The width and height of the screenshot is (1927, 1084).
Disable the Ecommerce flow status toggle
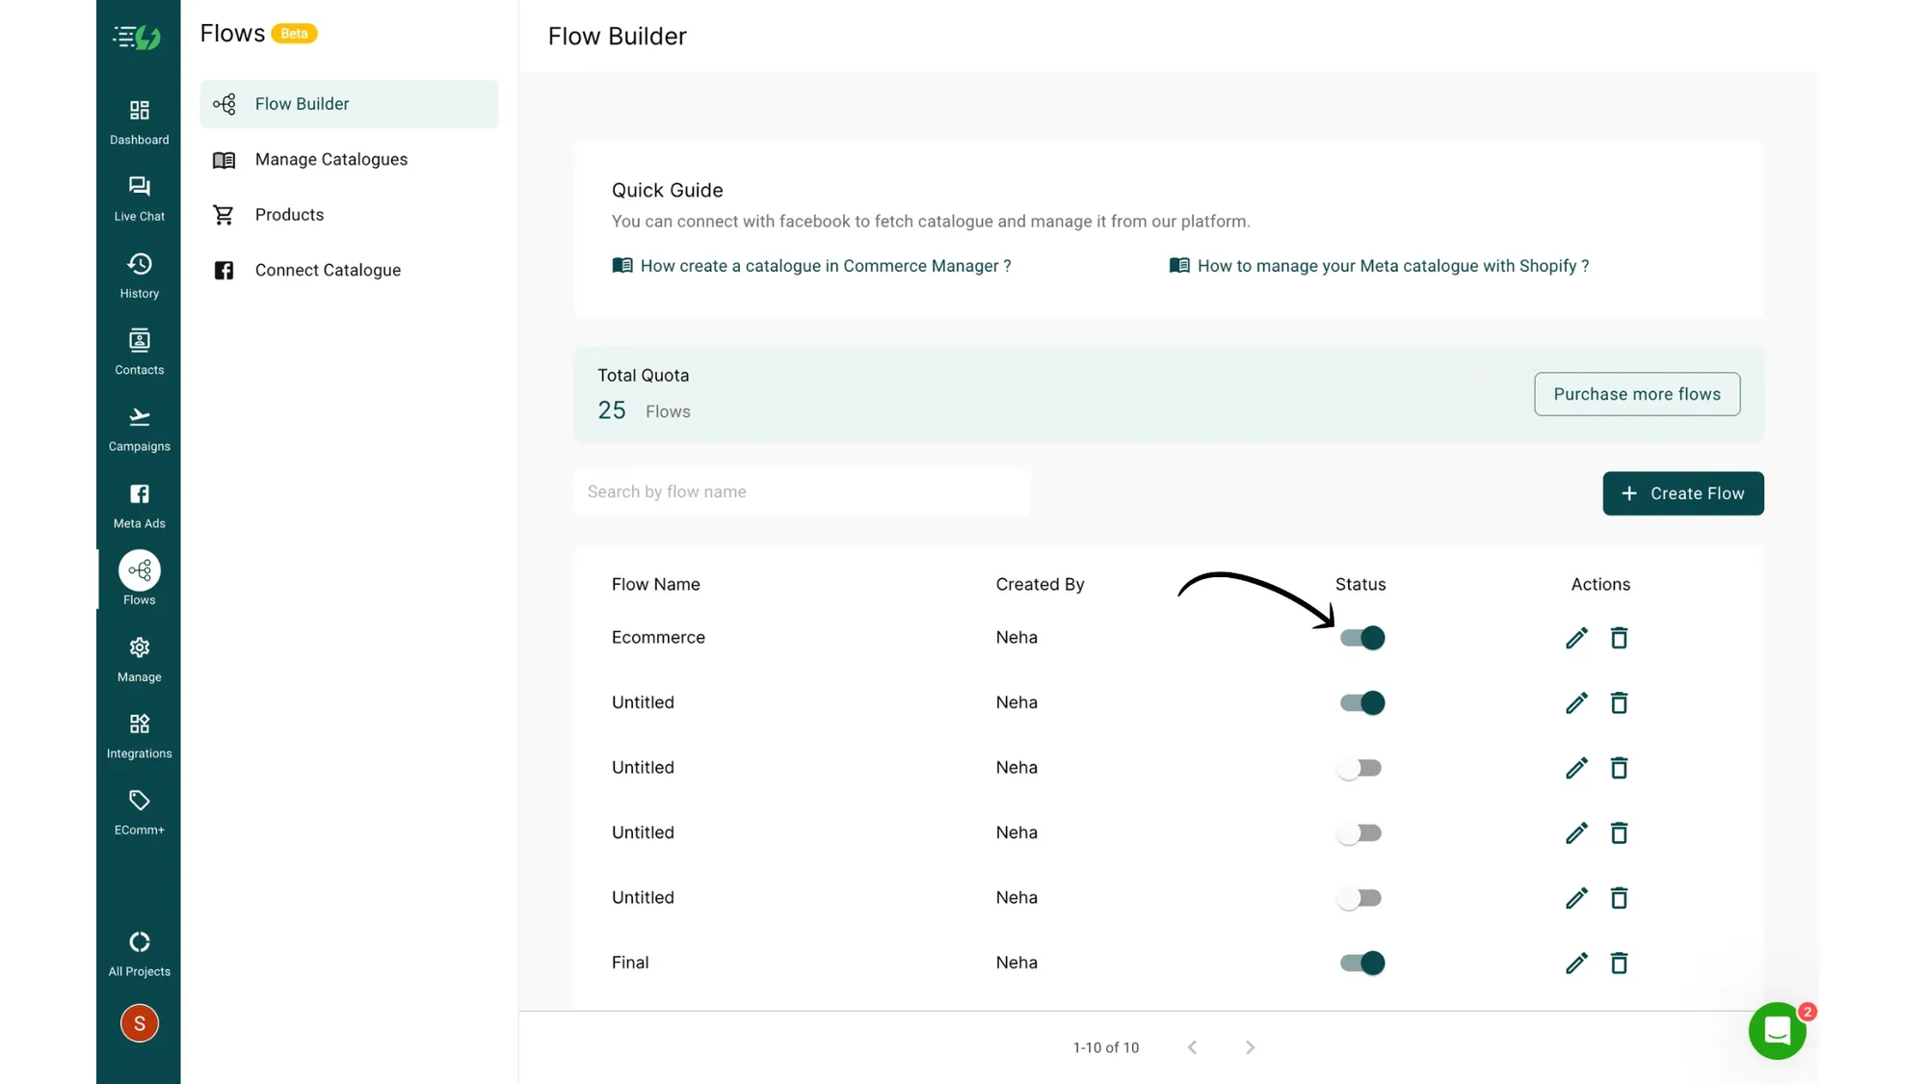pos(1361,637)
